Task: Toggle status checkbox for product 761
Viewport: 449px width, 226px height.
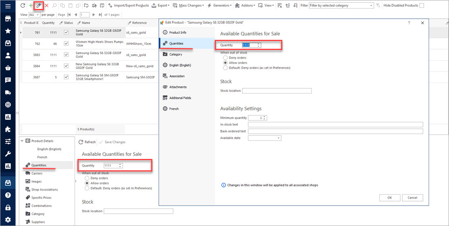Action: coord(66,33)
